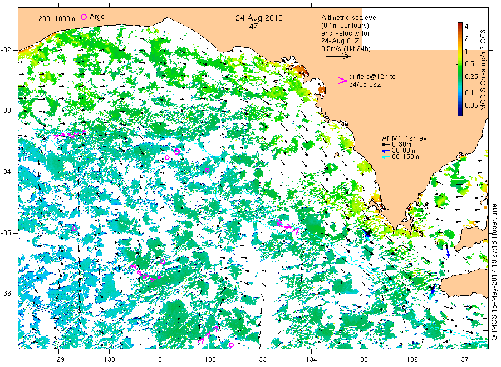The image size is (501, 367).
Task: Click the "Altimetric sealevel" caption line
Action: point(349,18)
